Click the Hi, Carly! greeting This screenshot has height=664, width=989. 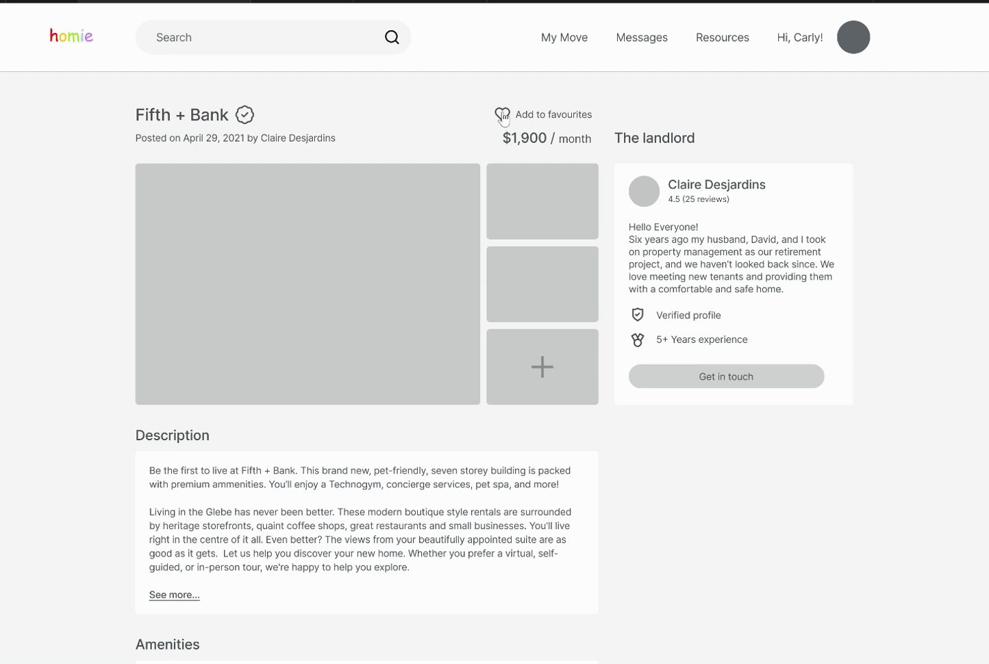pos(800,38)
